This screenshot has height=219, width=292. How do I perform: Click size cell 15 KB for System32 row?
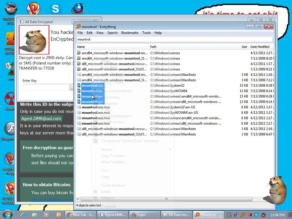(x=244, y=86)
